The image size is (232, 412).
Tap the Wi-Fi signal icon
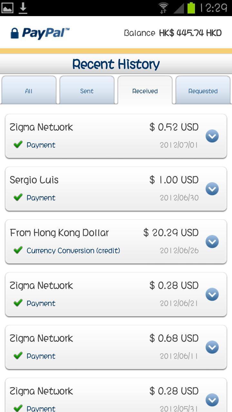pyautogui.click(x=164, y=8)
